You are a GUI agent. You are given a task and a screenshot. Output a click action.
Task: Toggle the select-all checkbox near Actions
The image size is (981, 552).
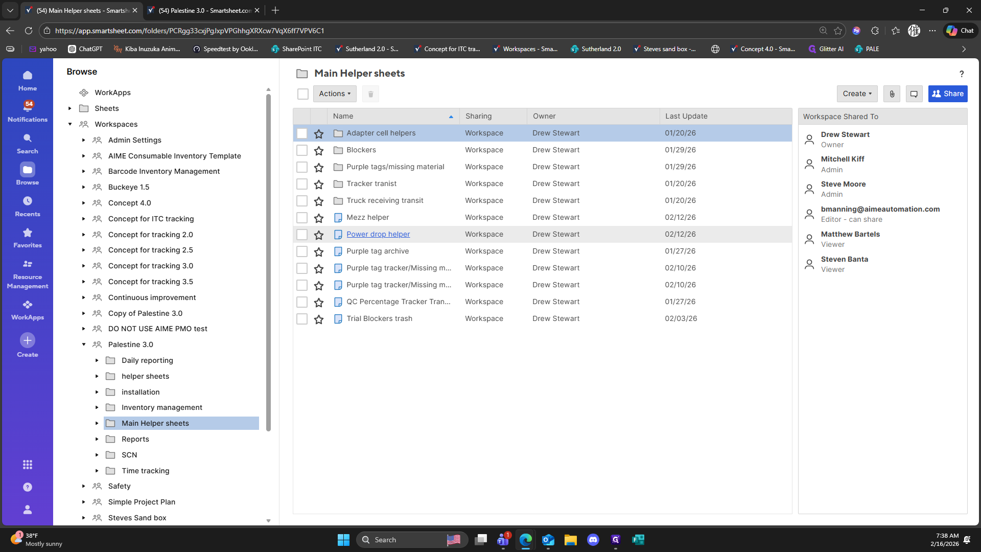click(x=303, y=94)
